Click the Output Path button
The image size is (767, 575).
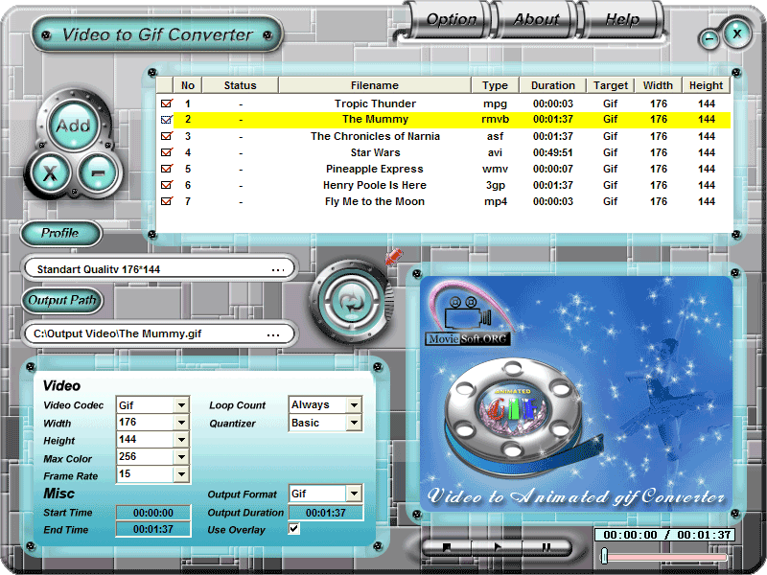[x=62, y=300]
